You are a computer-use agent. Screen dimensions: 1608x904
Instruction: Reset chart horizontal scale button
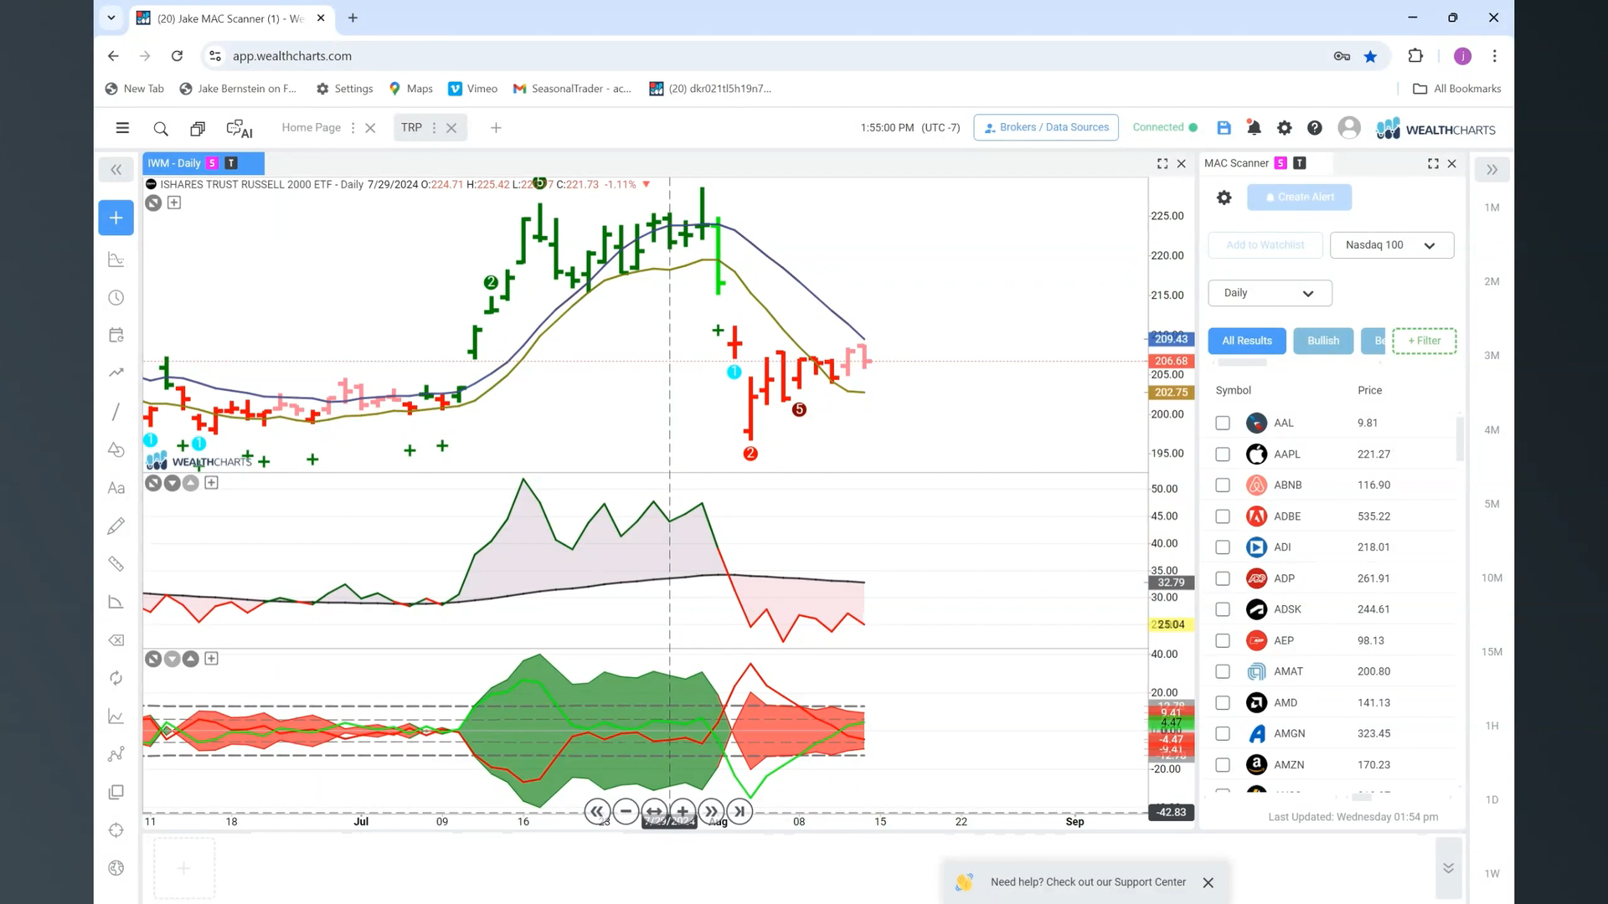[654, 811]
